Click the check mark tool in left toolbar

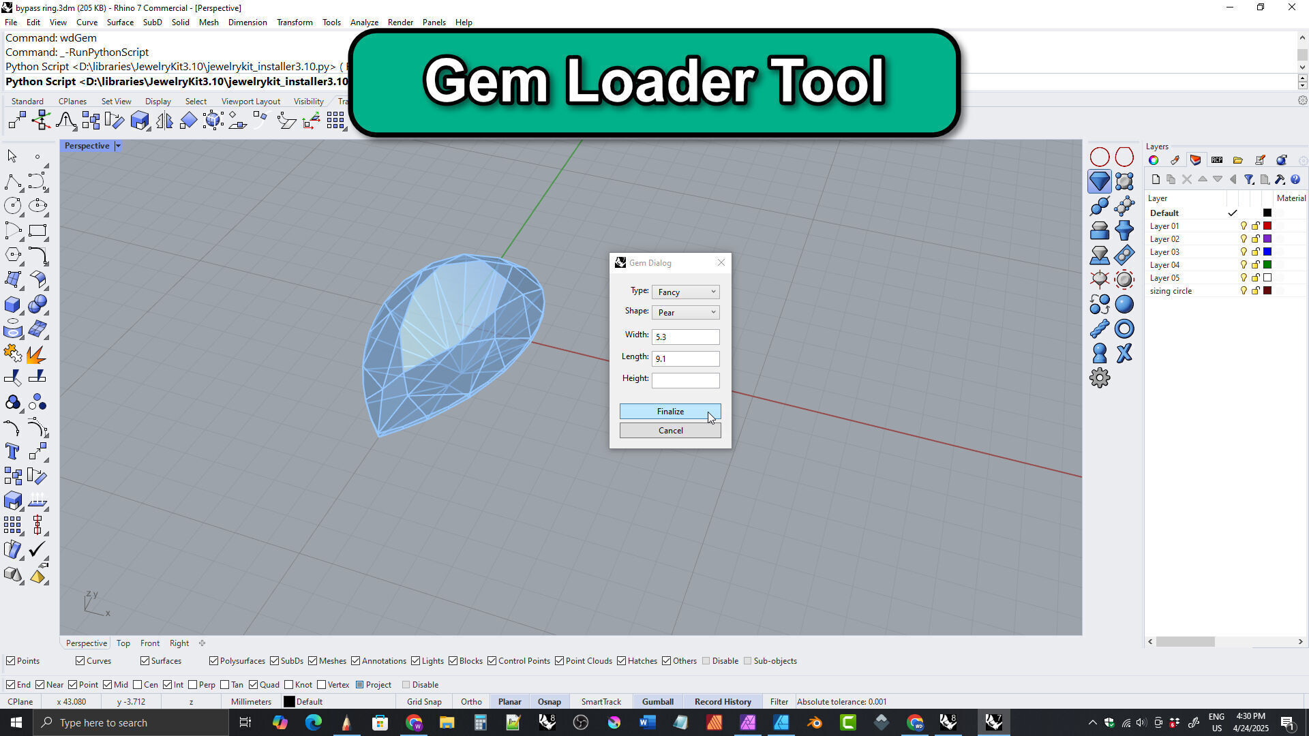(x=37, y=549)
